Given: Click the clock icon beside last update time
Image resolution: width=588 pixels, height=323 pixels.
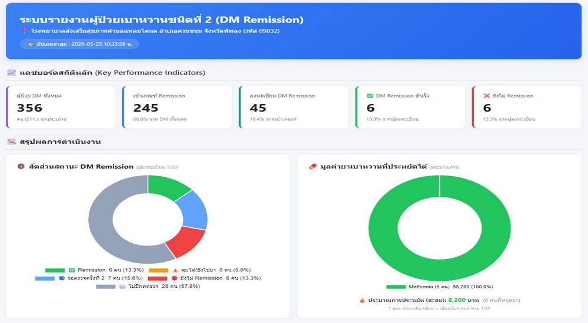Looking at the screenshot, I should (31, 44).
